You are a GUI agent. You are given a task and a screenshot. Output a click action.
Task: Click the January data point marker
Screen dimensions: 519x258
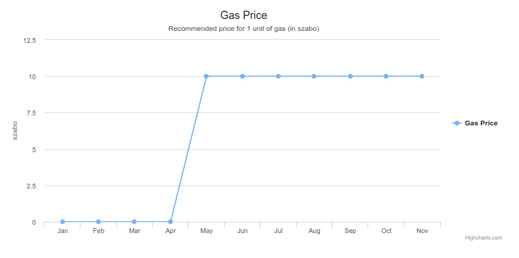(63, 222)
